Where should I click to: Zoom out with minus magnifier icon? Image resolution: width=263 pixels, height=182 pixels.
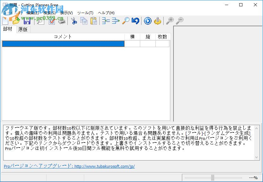pyautogui.click(x=180, y=21)
